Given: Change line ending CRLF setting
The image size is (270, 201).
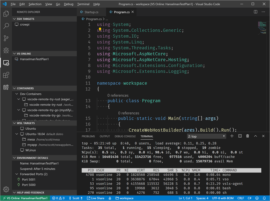Looking at the screenshot, I should [240, 198].
